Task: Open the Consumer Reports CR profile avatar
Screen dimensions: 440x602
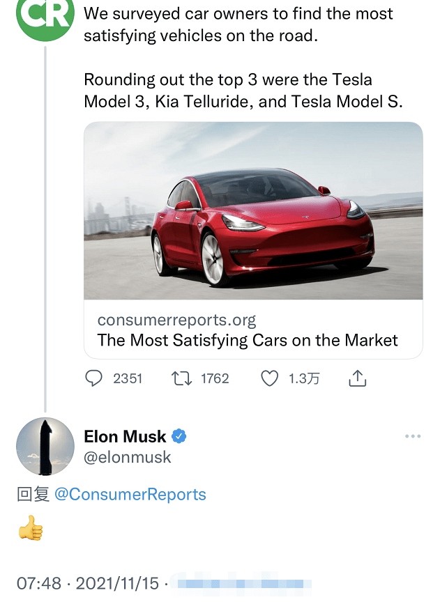Action: coord(45,17)
